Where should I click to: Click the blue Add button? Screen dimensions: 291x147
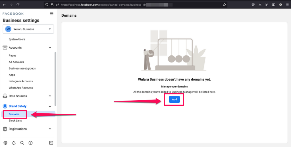(174, 99)
